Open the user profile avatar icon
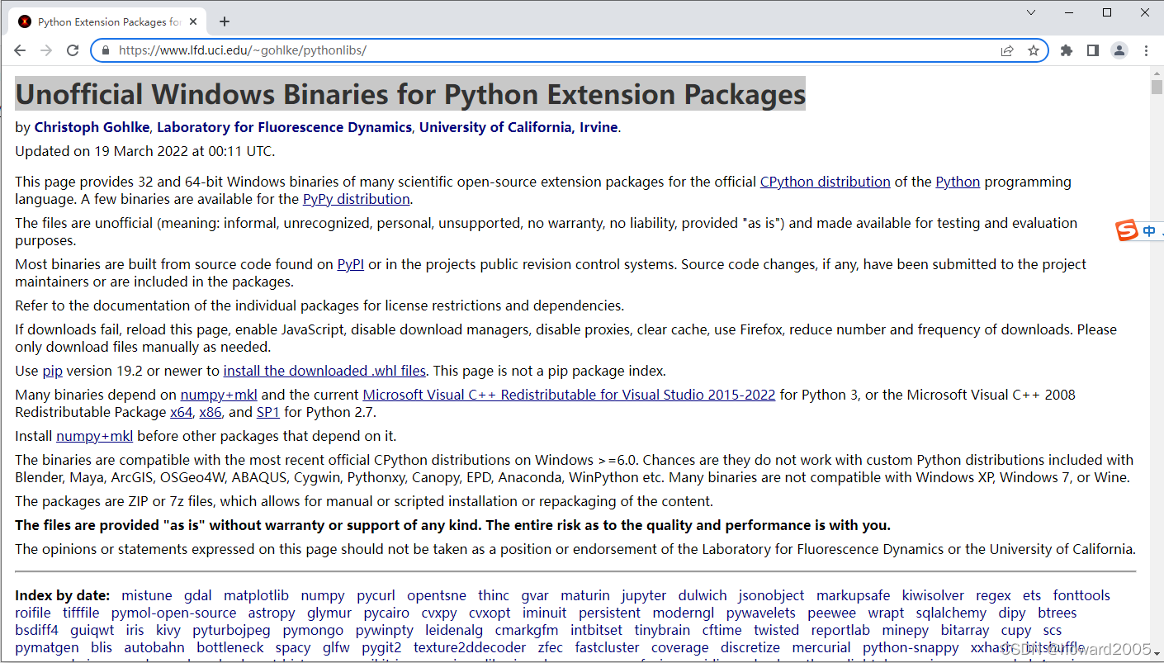 (1119, 50)
